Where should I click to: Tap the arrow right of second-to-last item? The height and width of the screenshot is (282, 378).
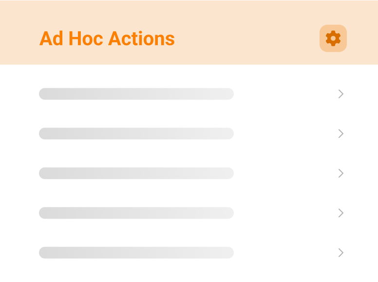click(x=341, y=213)
